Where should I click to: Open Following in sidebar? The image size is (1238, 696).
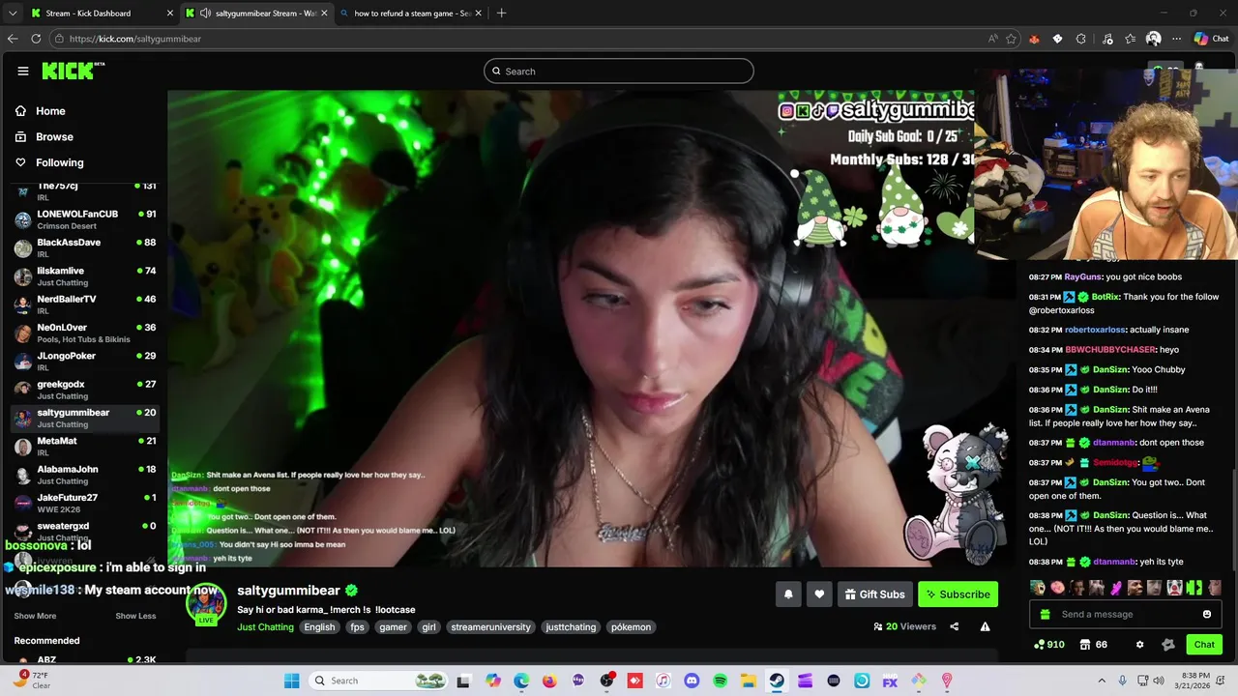point(49,162)
